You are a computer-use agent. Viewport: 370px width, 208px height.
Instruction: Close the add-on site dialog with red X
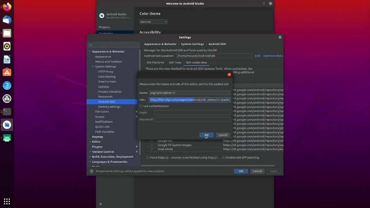pos(229,75)
